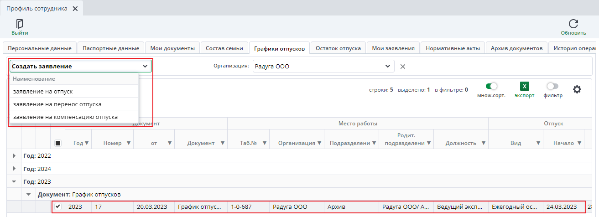Click the Выйти exit icon

click(x=20, y=24)
